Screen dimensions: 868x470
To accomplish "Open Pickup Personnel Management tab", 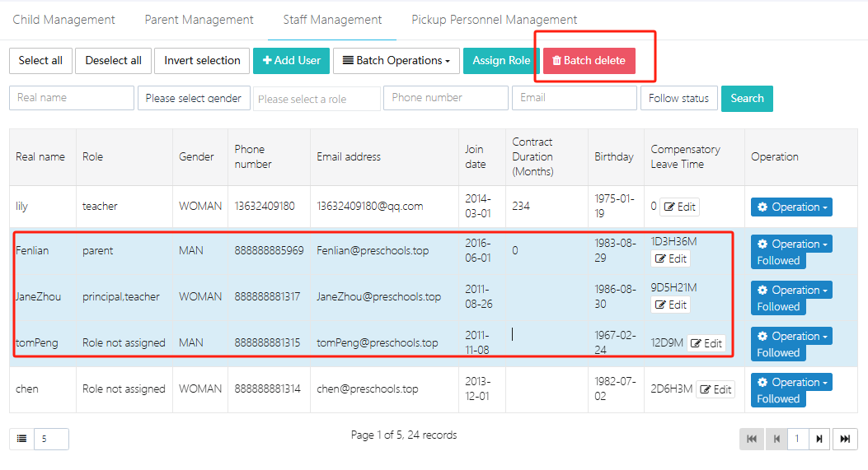I will (x=494, y=20).
